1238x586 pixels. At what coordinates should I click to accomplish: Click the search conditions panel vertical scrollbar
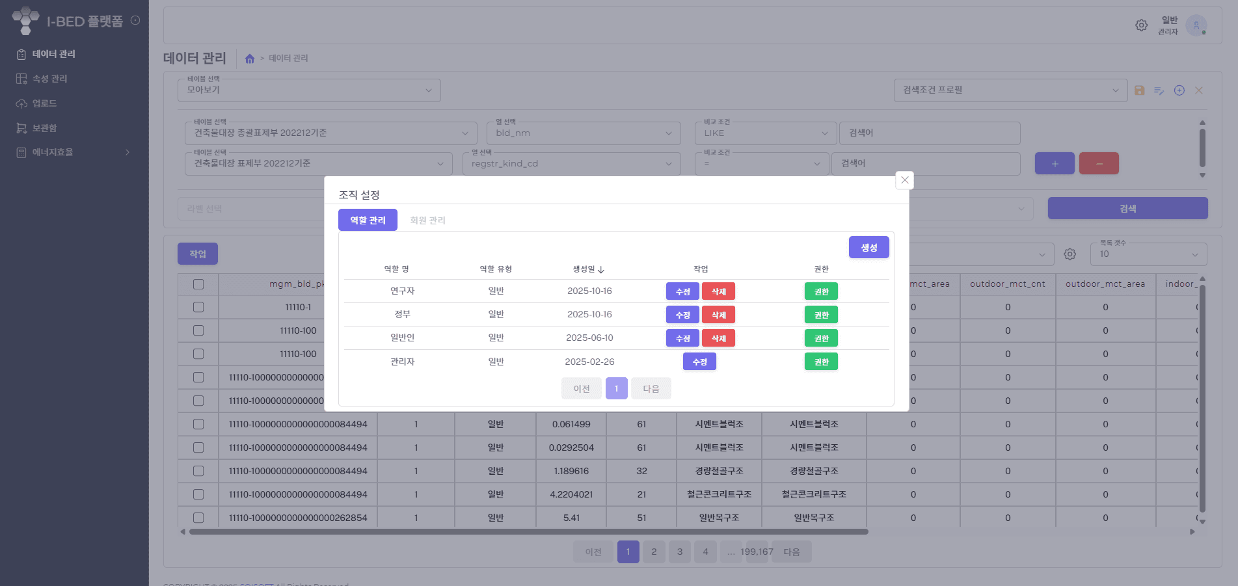(x=1202, y=148)
